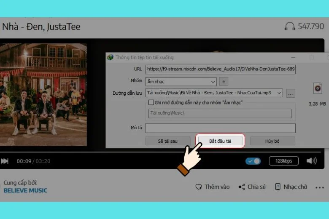The width and height of the screenshot is (329, 219).
Task: Expand the Đường dẫn lưu path dropdown
Action: pyautogui.click(x=279, y=93)
